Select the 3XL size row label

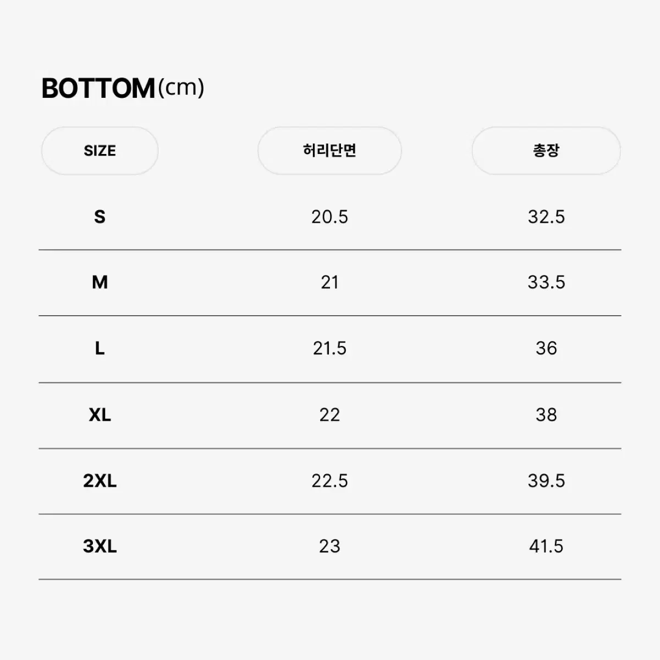pos(100,546)
